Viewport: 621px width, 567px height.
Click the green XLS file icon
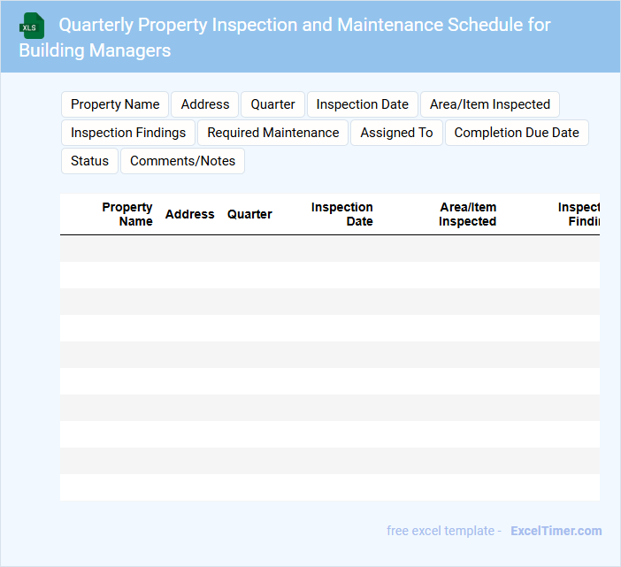point(32,27)
